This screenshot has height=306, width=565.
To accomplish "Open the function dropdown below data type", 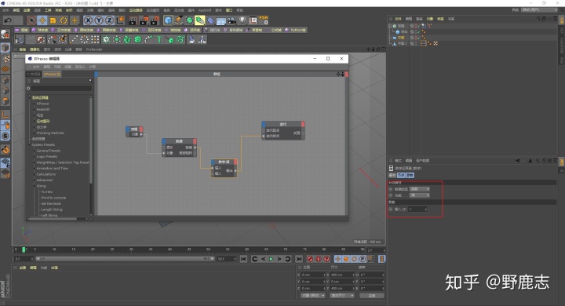I will click(x=420, y=195).
